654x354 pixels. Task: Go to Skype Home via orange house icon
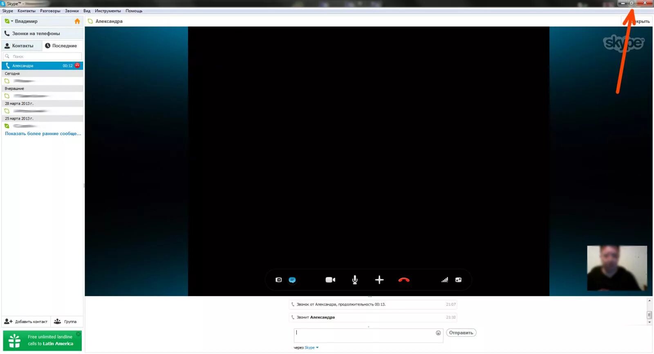click(x=77, y=21)
